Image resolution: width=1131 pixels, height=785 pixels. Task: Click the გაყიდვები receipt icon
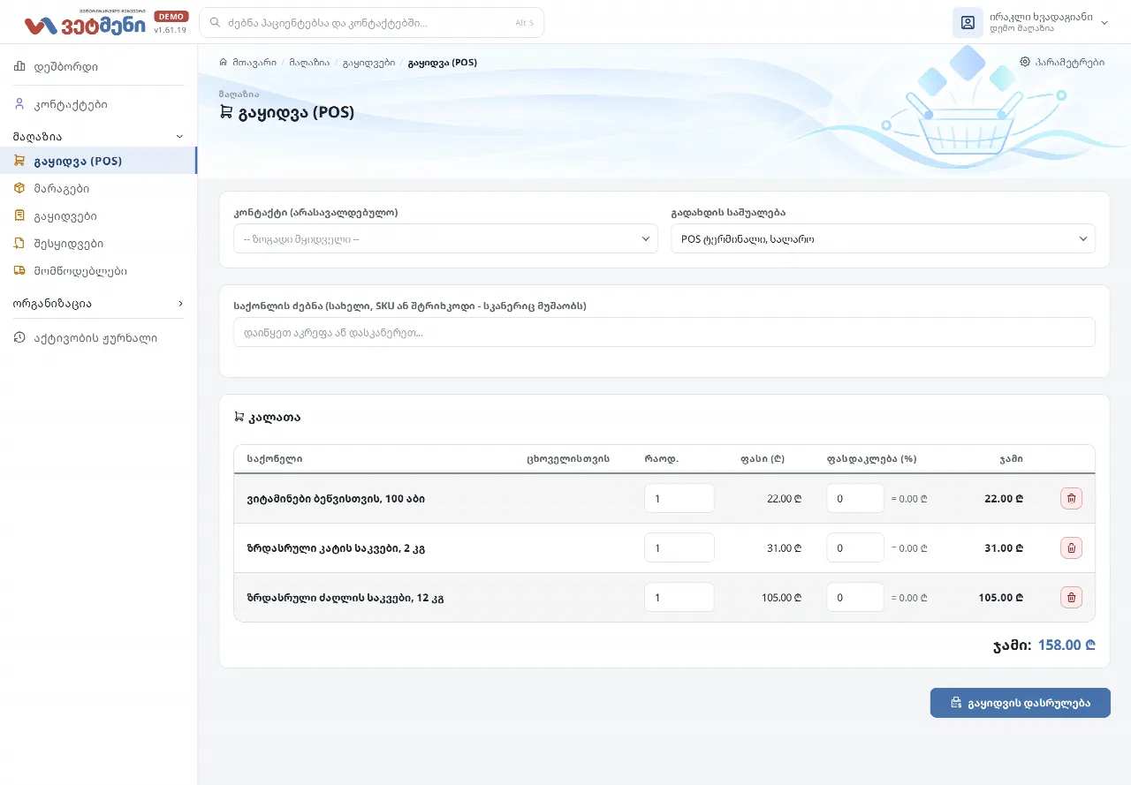[x=19, y=216]
